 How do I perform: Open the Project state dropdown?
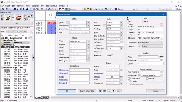coord(150,42)
